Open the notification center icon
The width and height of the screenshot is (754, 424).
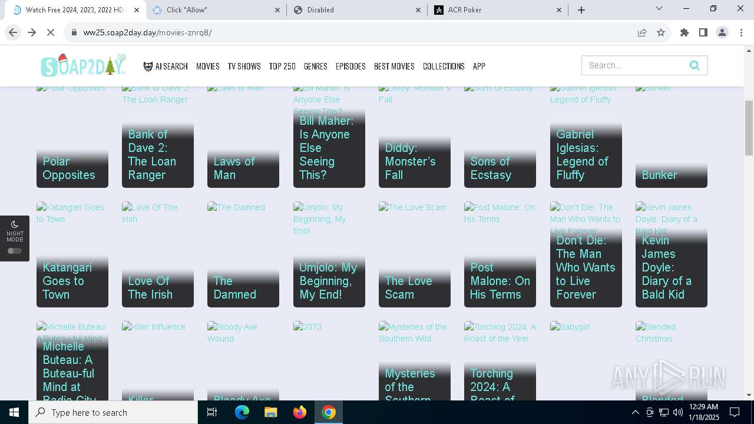coord(735,412)
